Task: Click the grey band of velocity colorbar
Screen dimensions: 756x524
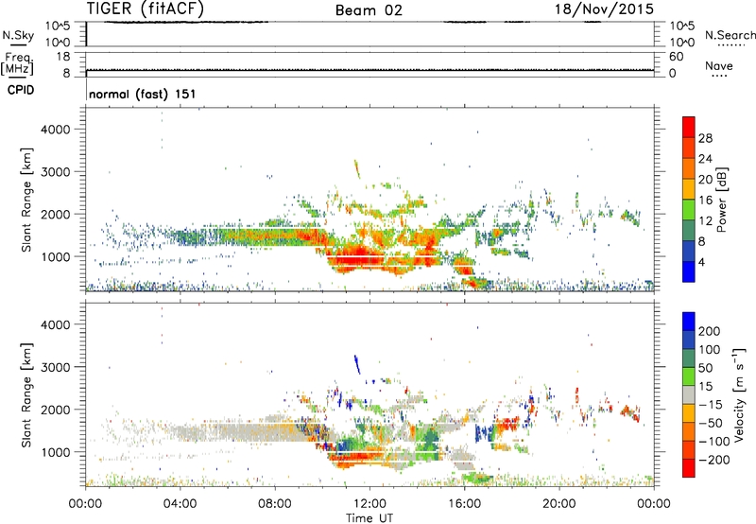Action: (689, 394)
